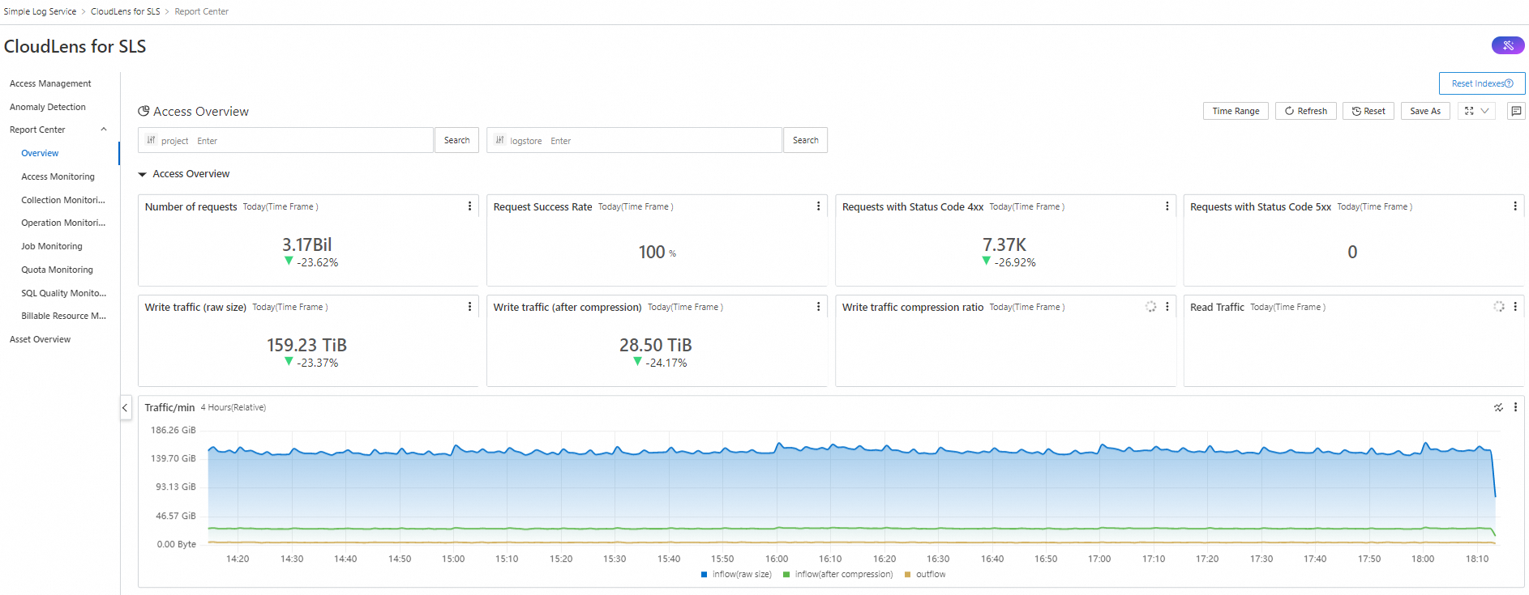The width and height of the screenshot is (1529, 595).
Task: Click the 3.17Bil requests value
Action: [306, 244]
